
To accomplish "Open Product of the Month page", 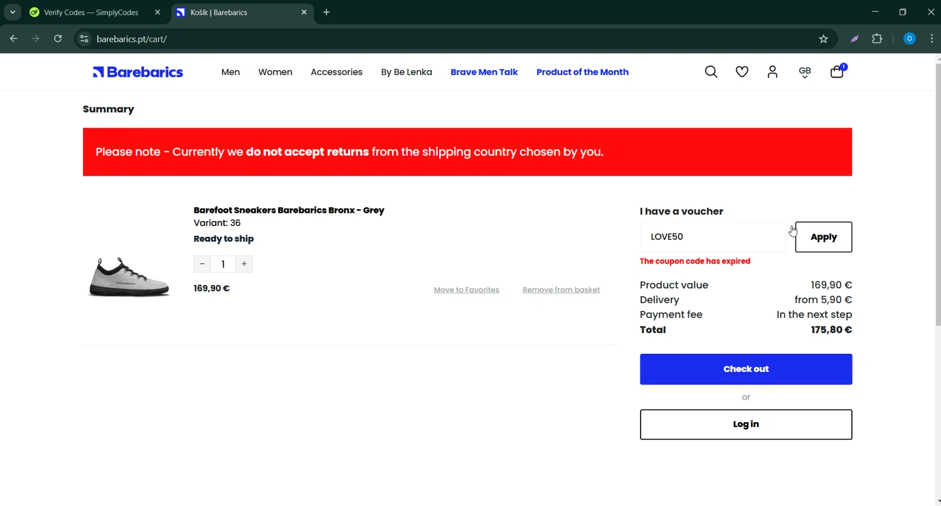I will (582, 72).
